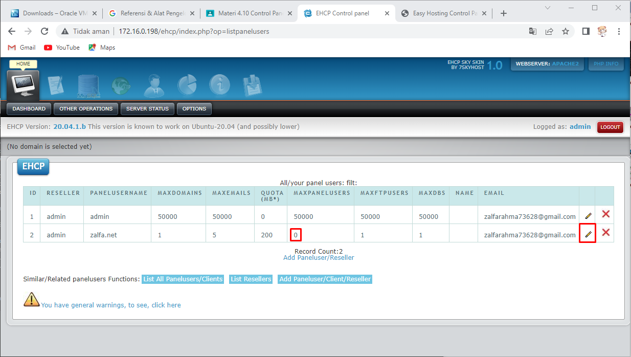Click the browser Back arrow
Image resolution: width=631 pixels, height=357 pixels.
pyautogui.click(x=12, y=31)
